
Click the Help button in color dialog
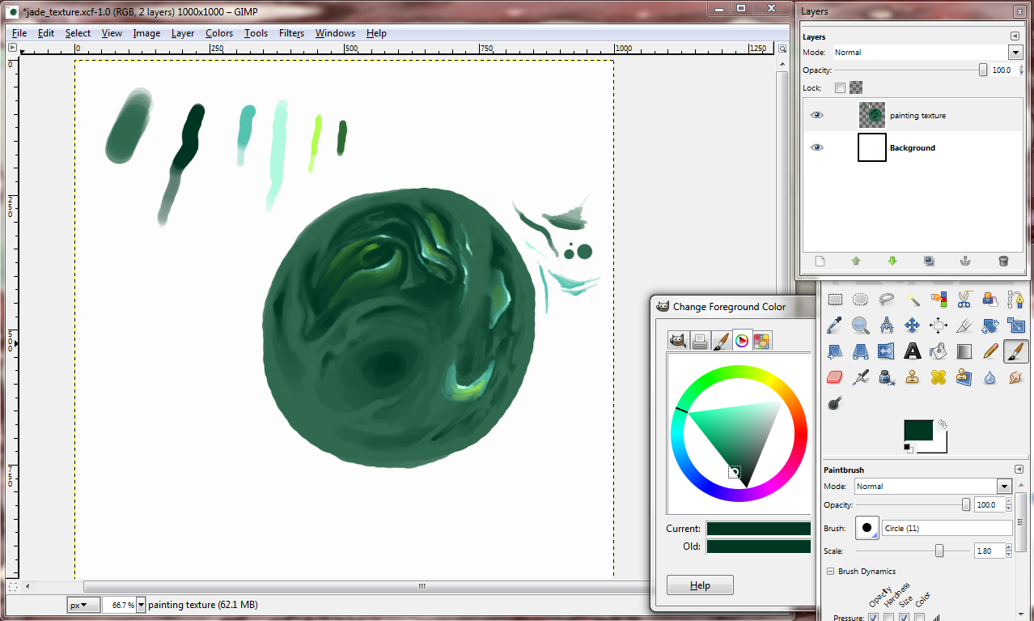point(700,585)
